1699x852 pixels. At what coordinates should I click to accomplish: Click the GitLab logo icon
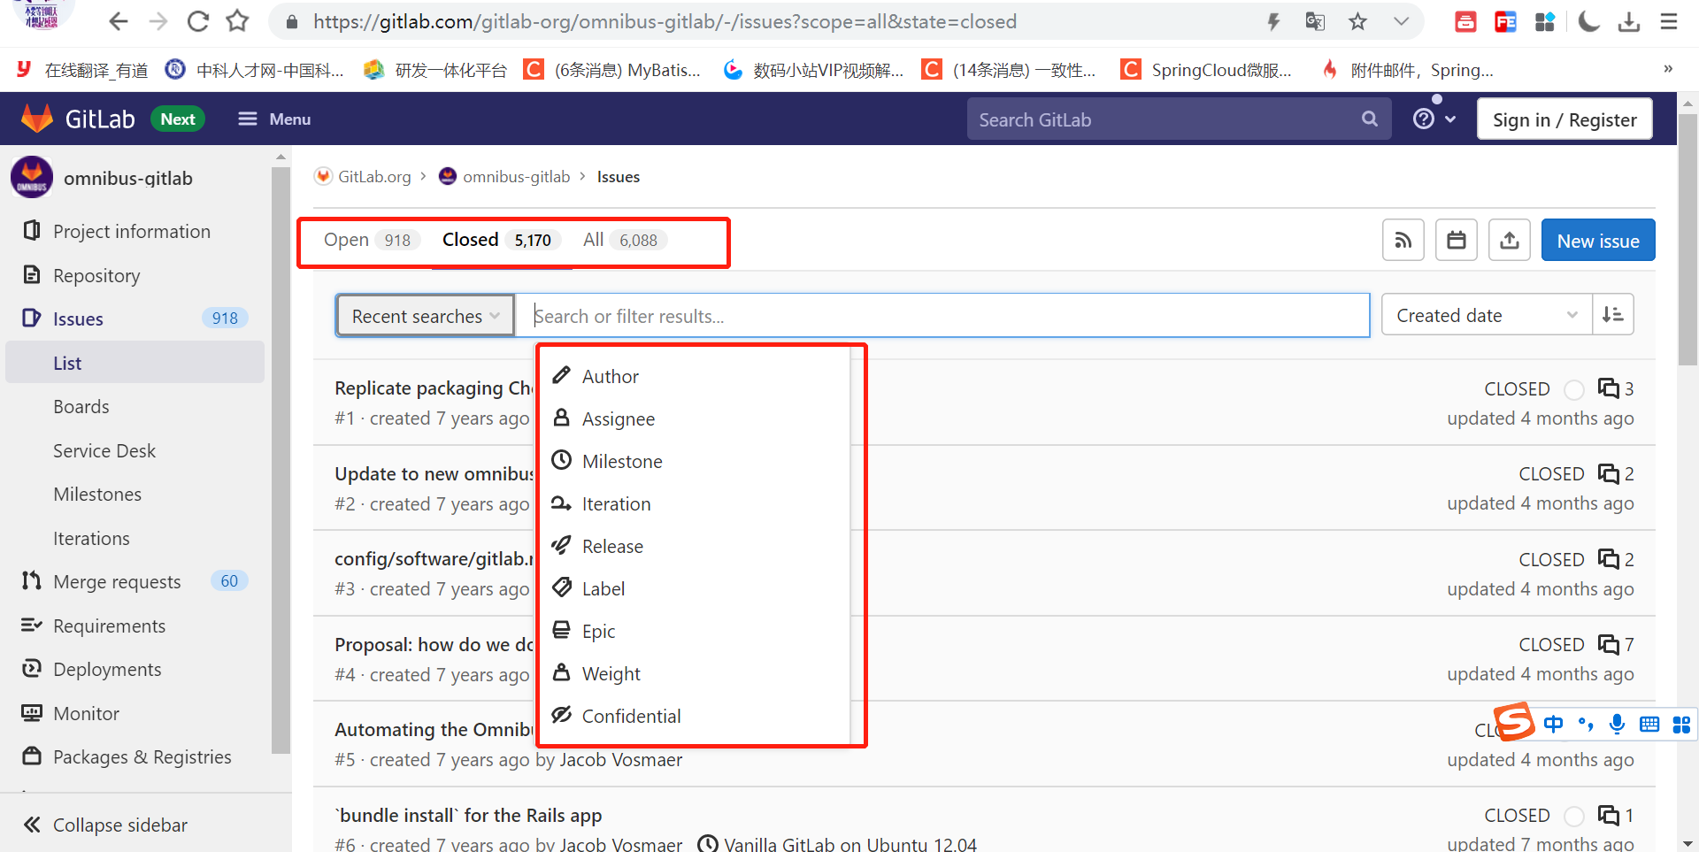click(37, 119)
